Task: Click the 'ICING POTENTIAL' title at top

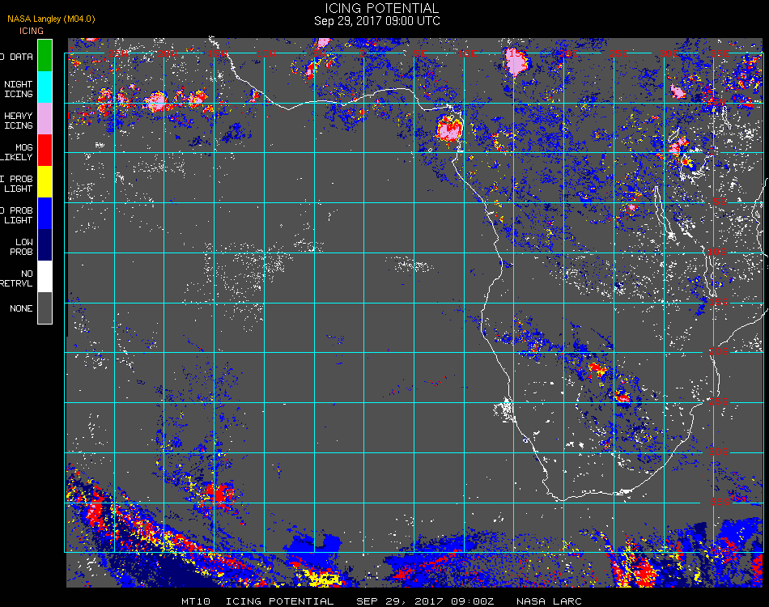Action: pyautogui.click(x=381, y=8)
